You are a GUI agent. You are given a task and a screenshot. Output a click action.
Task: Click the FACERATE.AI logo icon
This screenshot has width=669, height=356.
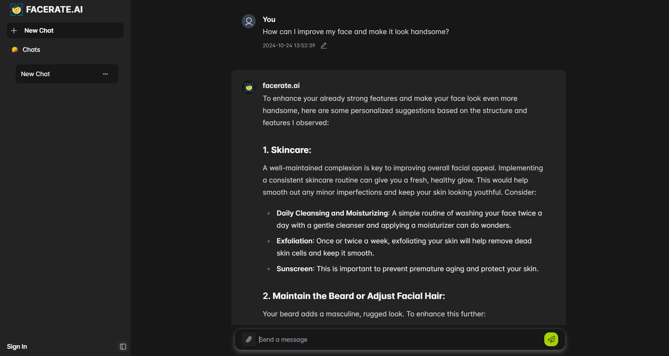coord(17,9)
